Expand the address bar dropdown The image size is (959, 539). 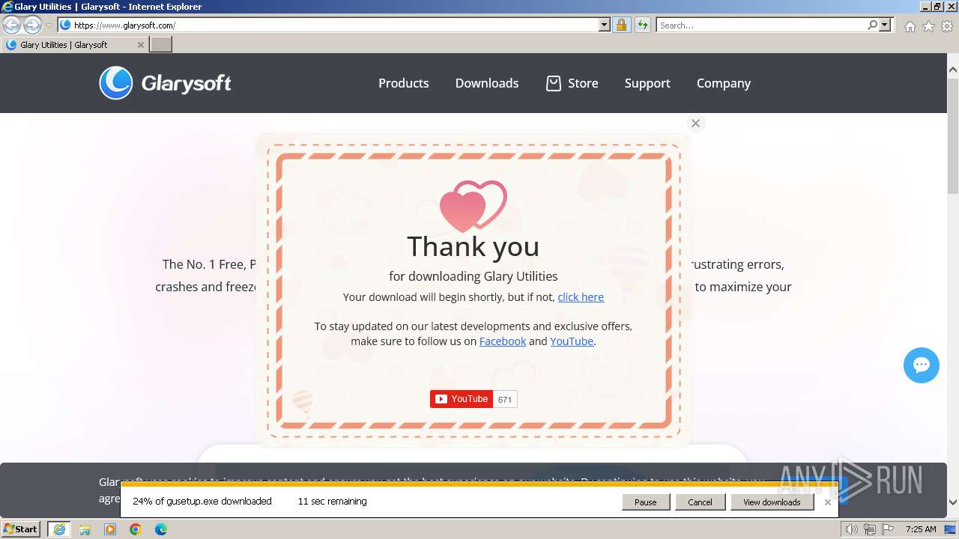605,25
